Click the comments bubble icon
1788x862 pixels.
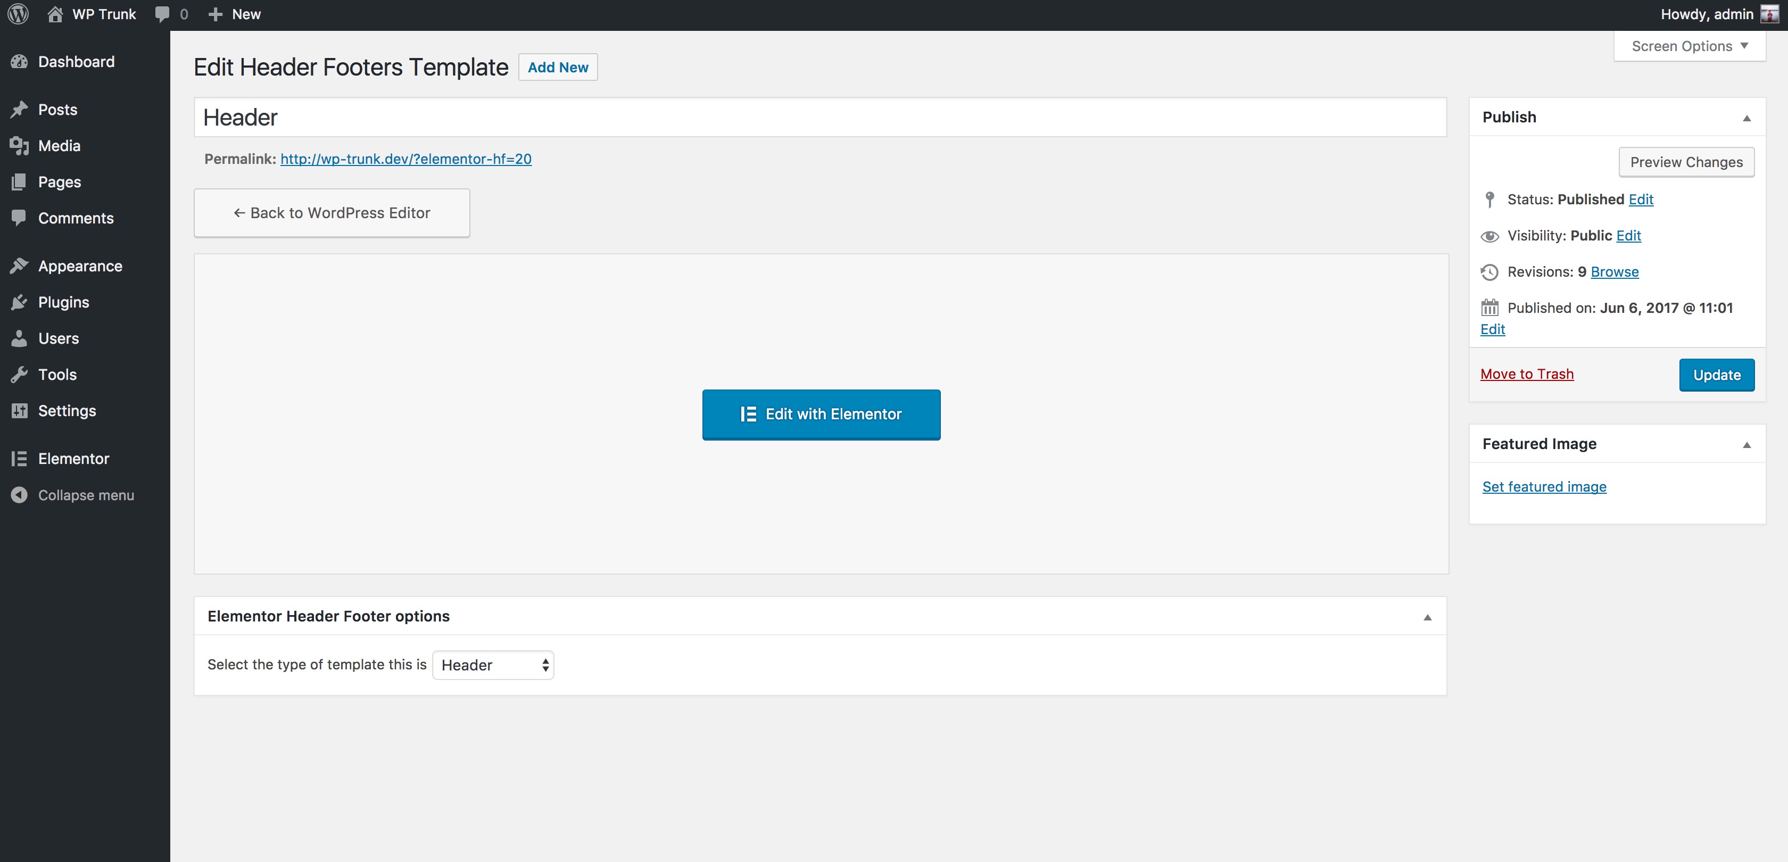pyautogui.click(x=161, y=14)
